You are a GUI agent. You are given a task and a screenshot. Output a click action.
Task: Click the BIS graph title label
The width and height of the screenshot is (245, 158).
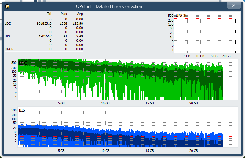pyautogui.click(x=22, y=111)
